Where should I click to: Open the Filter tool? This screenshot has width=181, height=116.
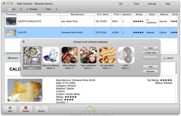pyautogui.click(x=47, y=9)
